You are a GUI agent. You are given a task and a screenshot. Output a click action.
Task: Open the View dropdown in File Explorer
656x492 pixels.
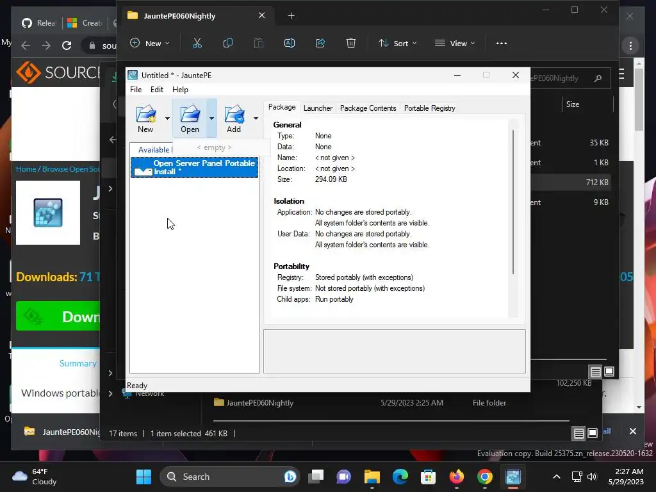455,43
